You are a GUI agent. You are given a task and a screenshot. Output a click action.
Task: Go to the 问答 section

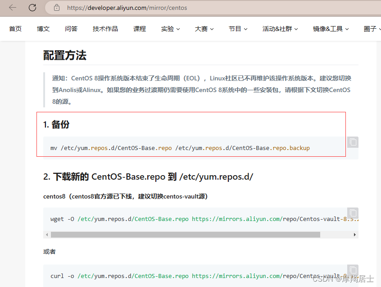[71, 29]
